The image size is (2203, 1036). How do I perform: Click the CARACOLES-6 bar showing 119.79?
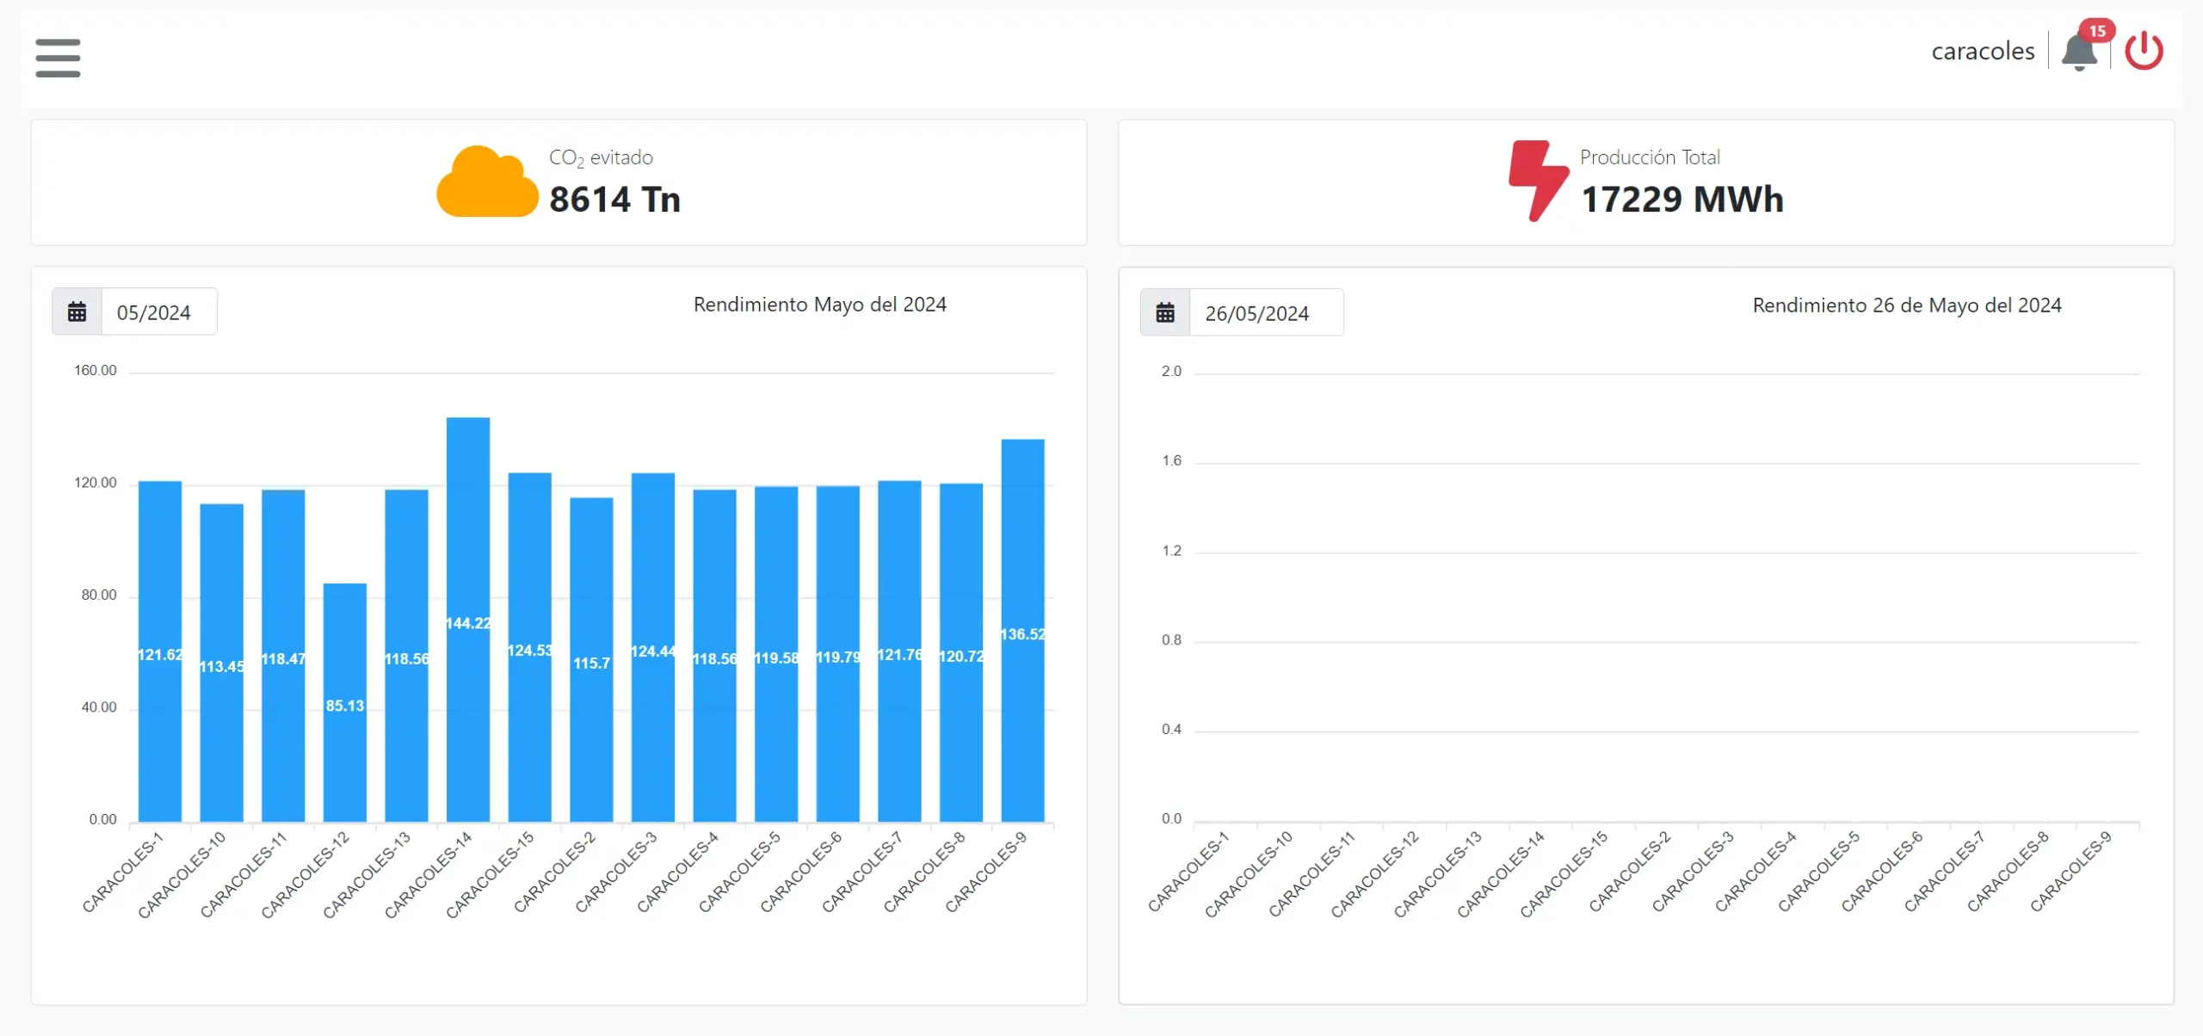[x=838, y=654]
